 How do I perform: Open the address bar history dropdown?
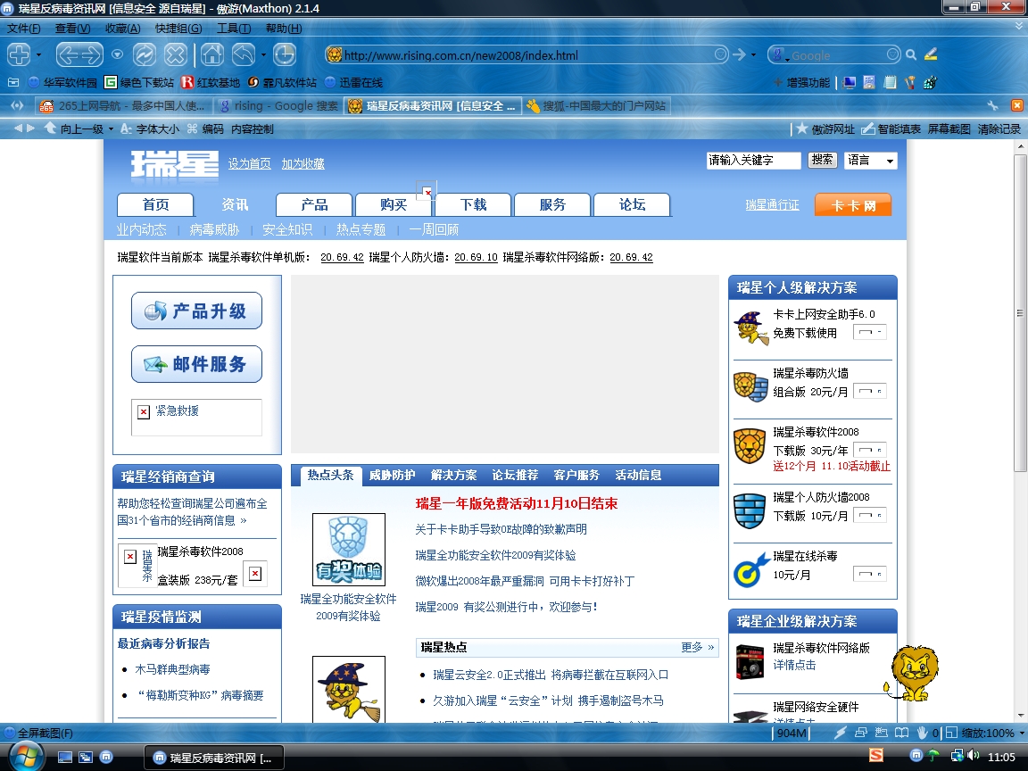[x=720, y=54]
